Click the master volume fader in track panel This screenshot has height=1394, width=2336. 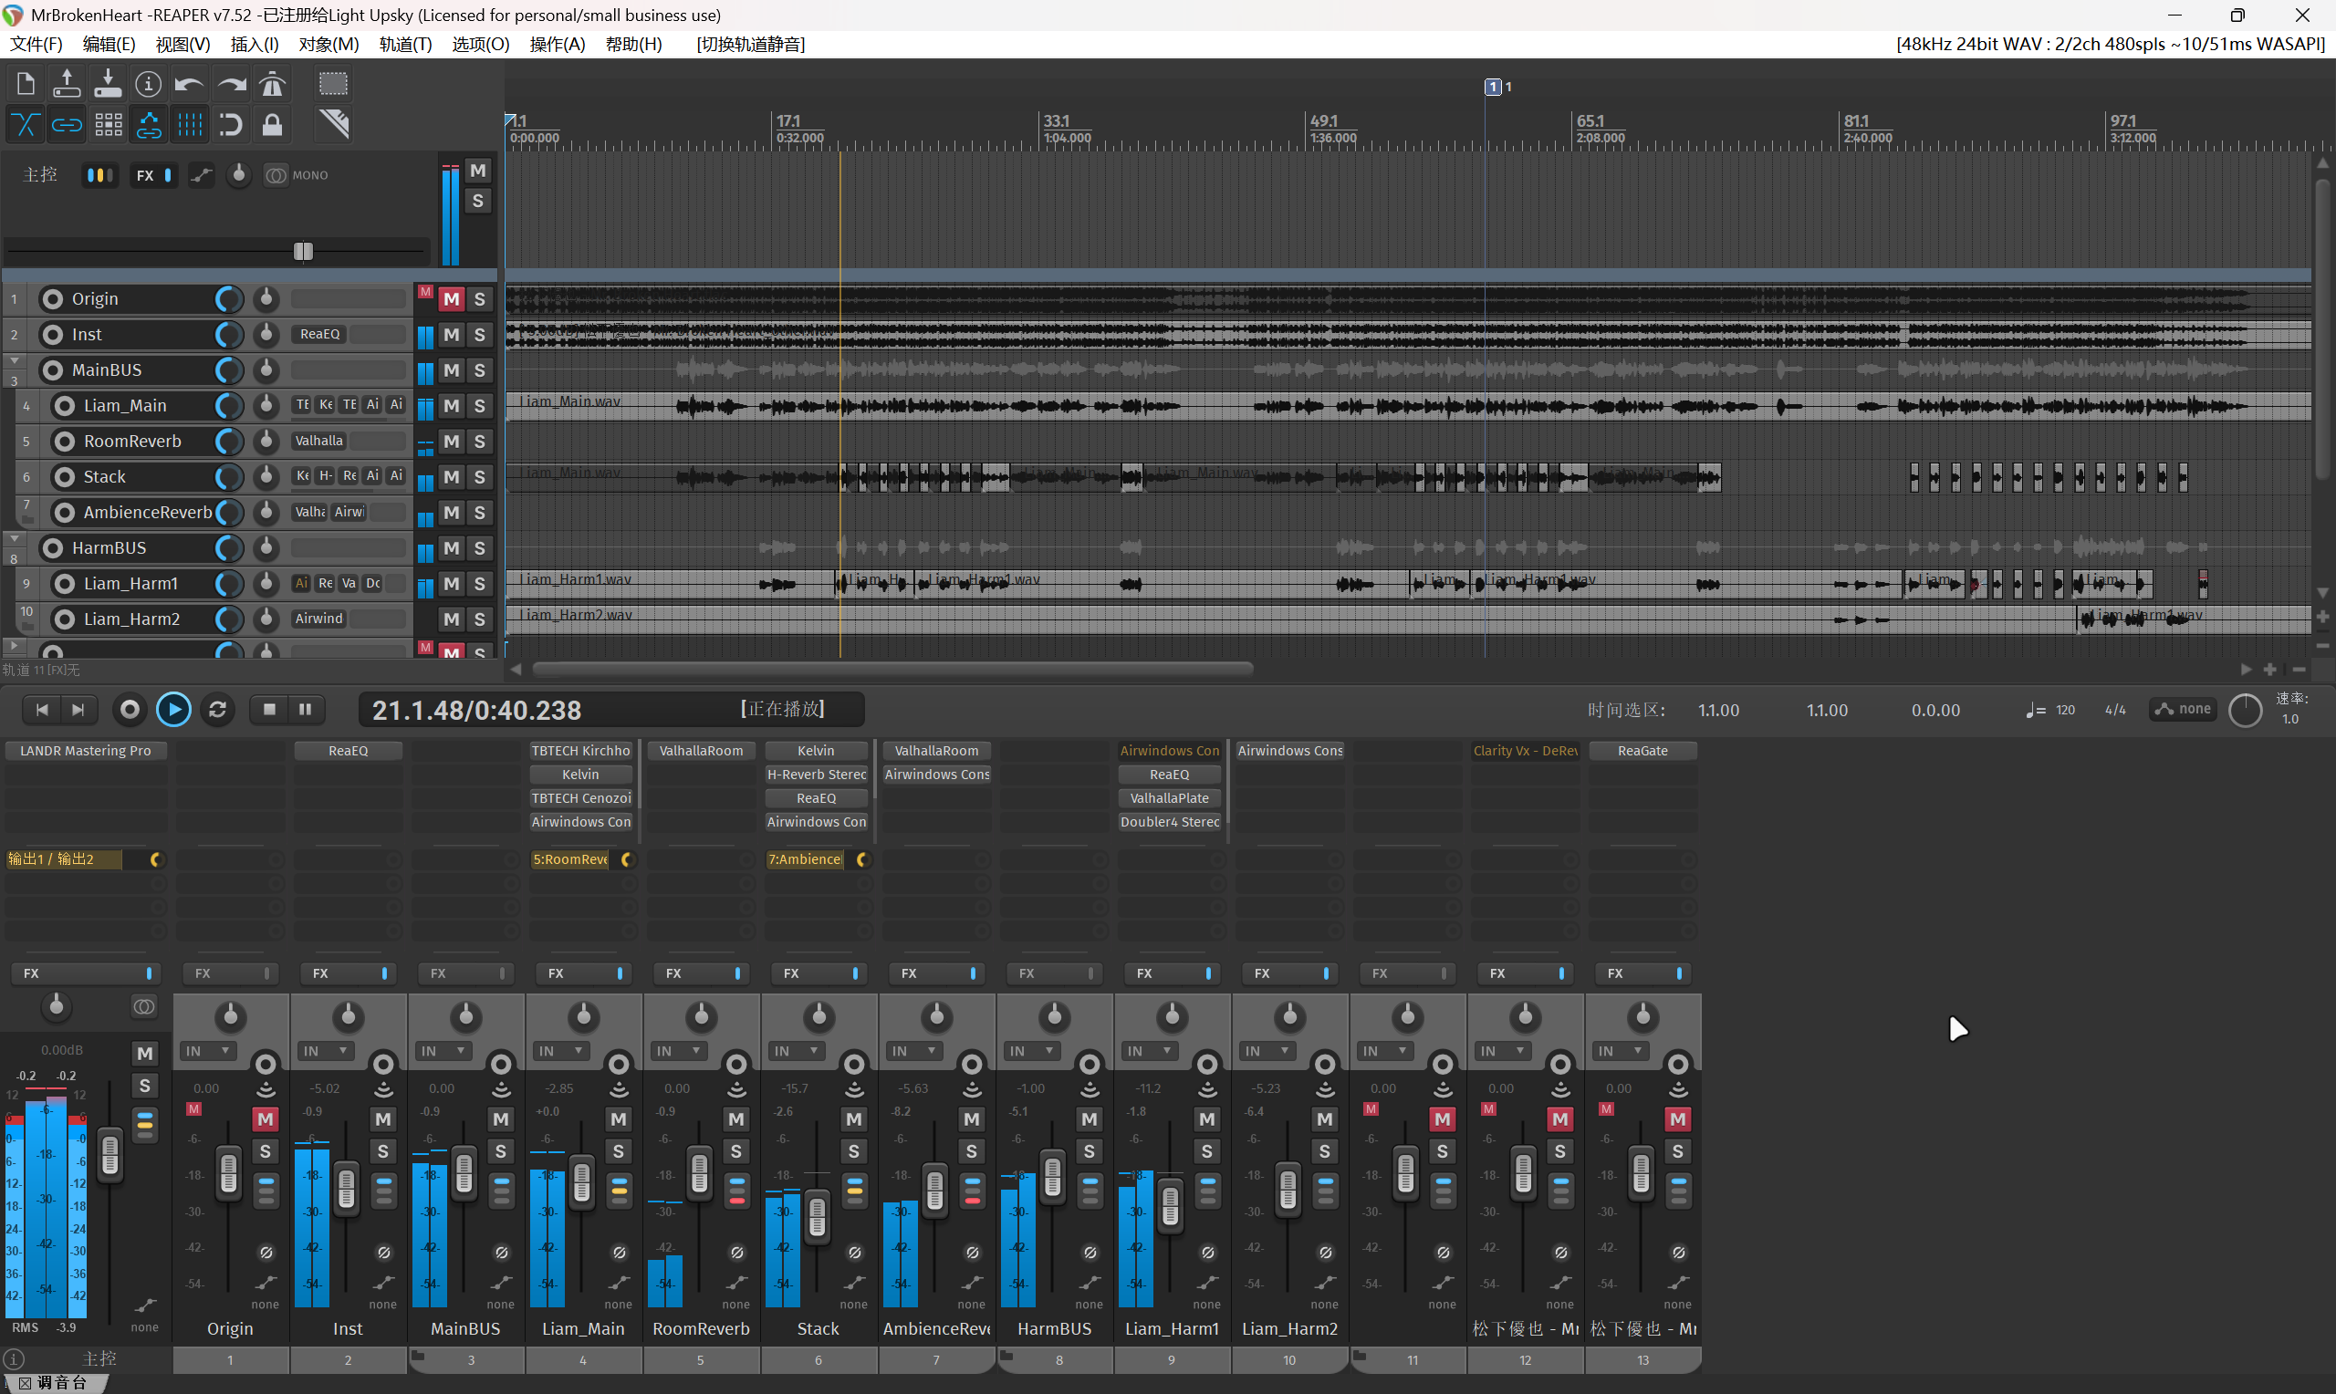(302, 251)
